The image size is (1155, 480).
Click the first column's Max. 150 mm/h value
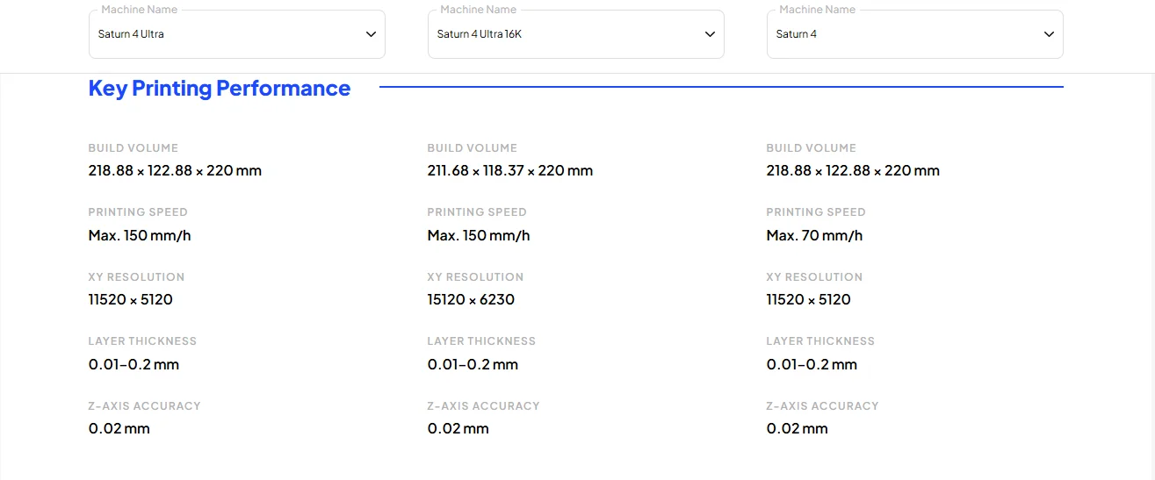140,235
